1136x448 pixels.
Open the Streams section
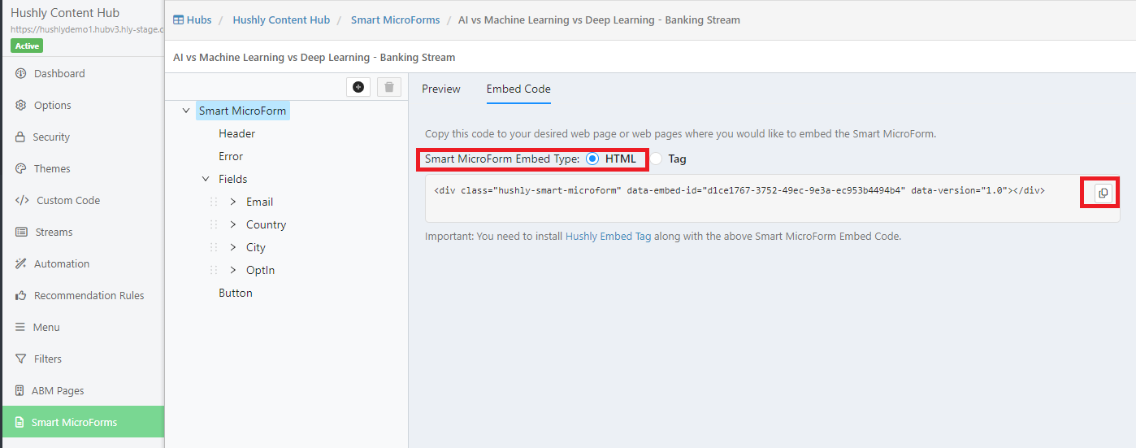pos(54,232)
